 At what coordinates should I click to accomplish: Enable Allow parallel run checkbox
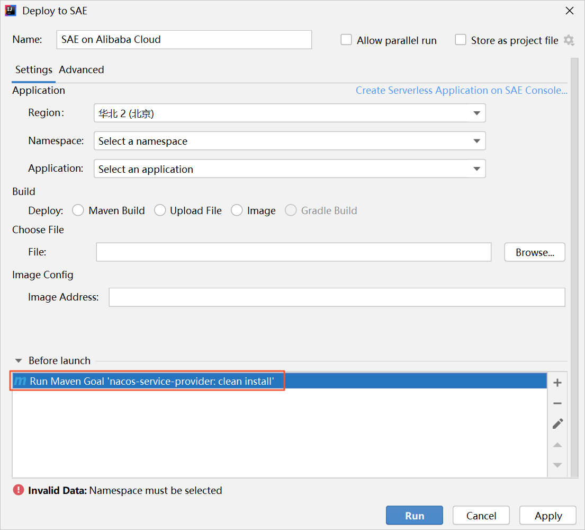[x=346, y=40]
